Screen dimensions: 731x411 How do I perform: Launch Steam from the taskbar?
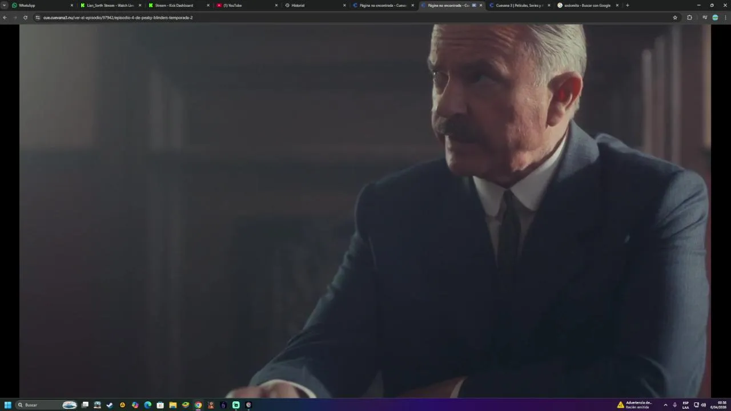click(x=110, y=405)
